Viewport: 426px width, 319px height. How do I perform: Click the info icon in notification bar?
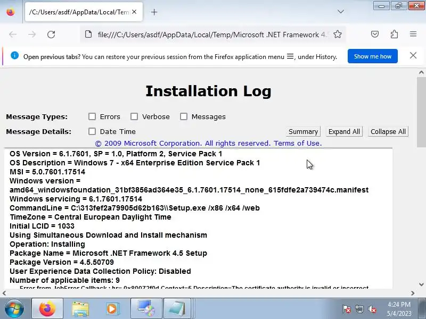point(15,56)
